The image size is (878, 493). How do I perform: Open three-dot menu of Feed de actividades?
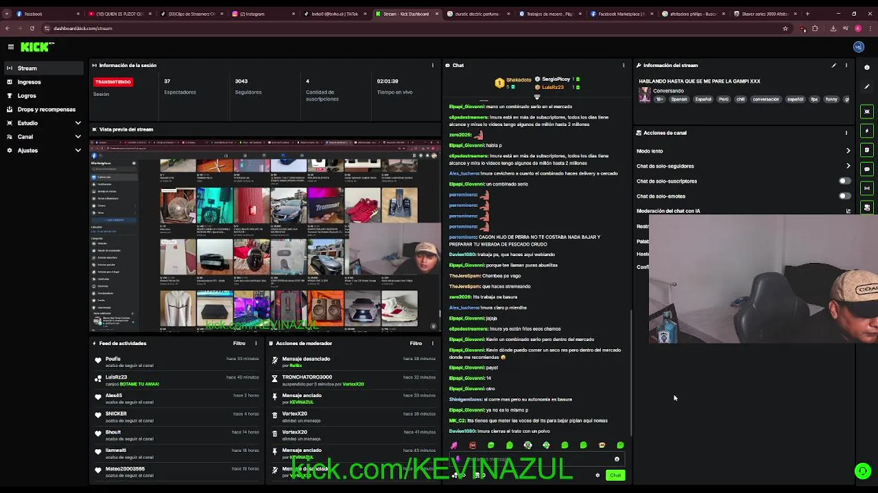tap(256, 343)
